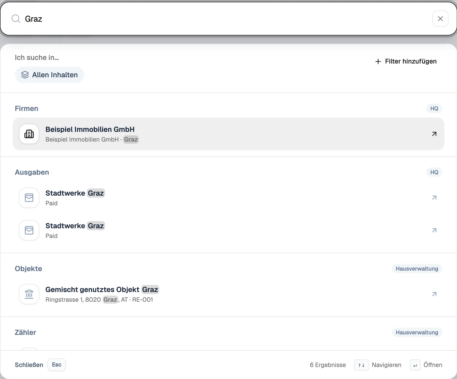This screenshot has width=457, height=379.
Task: Click the "Filter hinzufügen" label
Action: (x=411, y=61)
